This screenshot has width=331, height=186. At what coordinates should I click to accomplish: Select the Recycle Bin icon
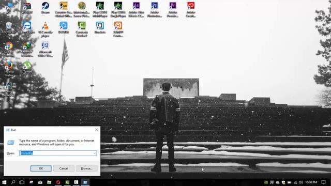click(9, 28)
